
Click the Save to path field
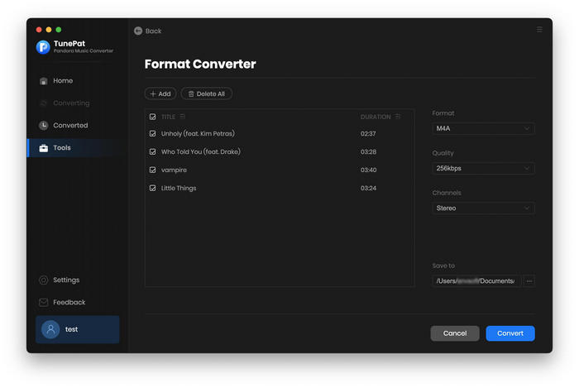click(x=476, y=281)
